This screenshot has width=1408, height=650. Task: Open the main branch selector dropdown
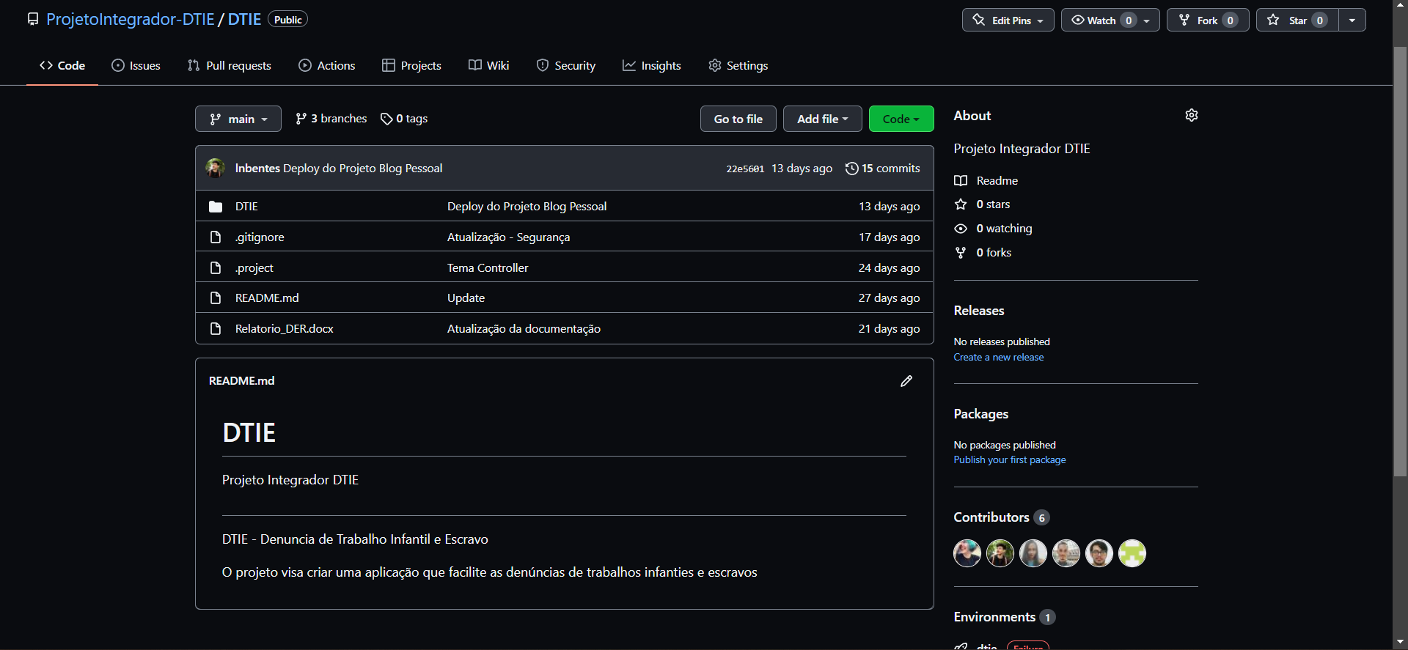(x=238, y=119)
